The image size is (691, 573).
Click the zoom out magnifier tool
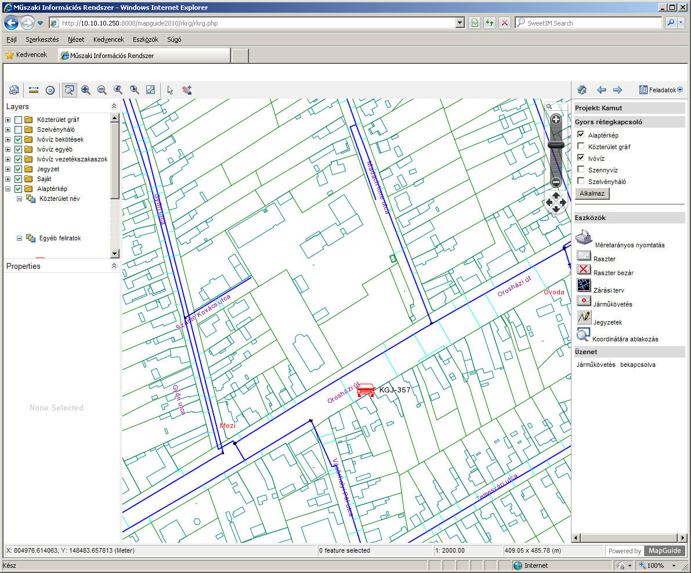tap(102, 90)
